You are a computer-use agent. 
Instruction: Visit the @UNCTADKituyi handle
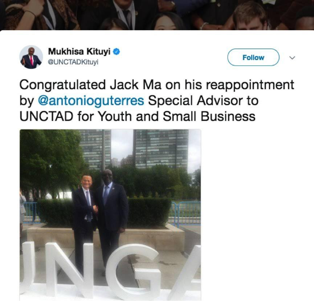(73, 62)
